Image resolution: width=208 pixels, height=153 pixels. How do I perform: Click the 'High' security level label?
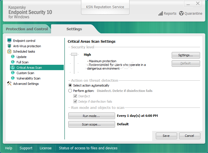click(87, 55)
